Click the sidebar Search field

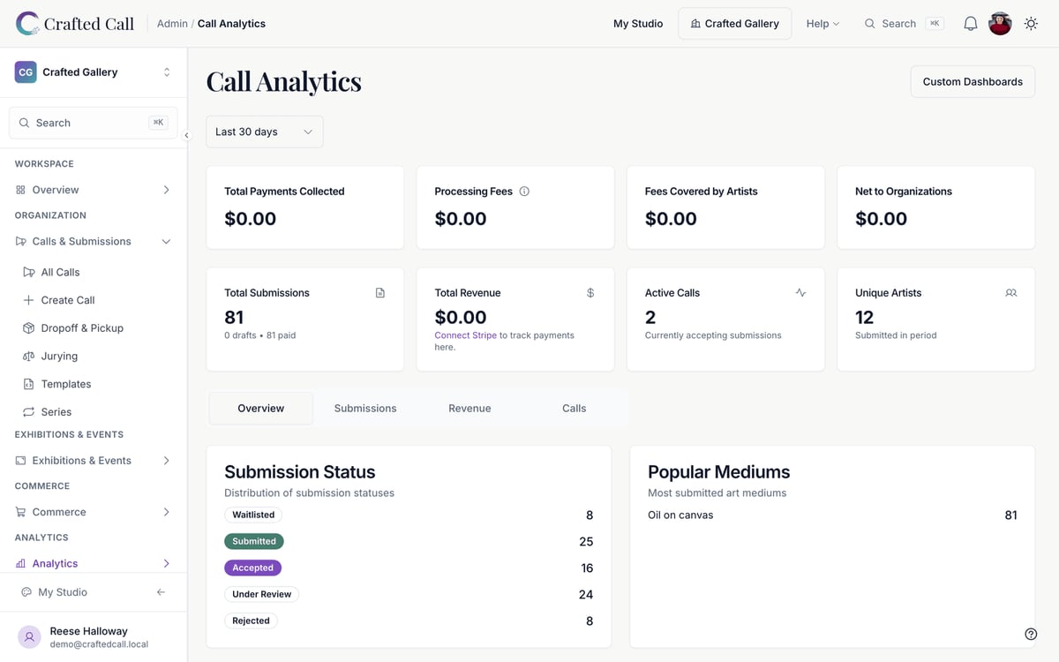point(94,123)
